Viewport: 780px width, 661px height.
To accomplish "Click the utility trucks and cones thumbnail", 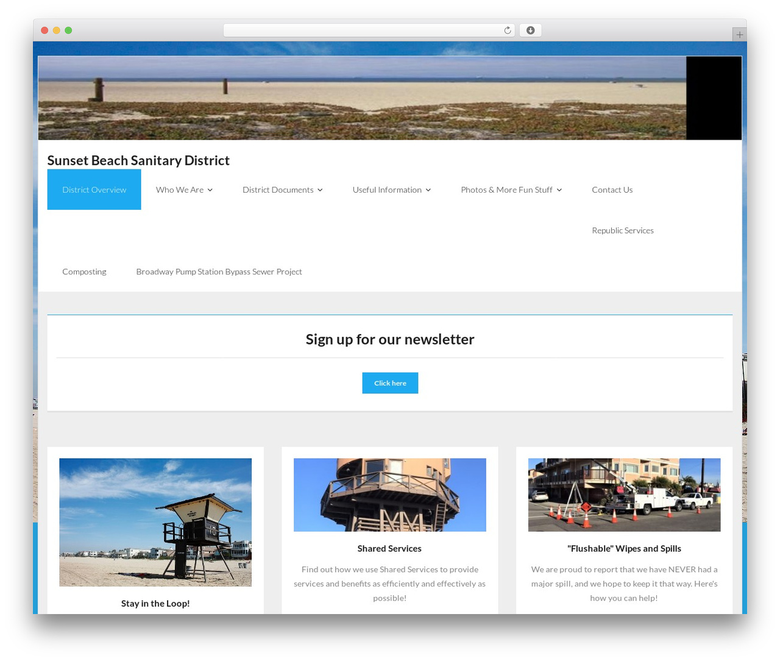I will [624, 495].
